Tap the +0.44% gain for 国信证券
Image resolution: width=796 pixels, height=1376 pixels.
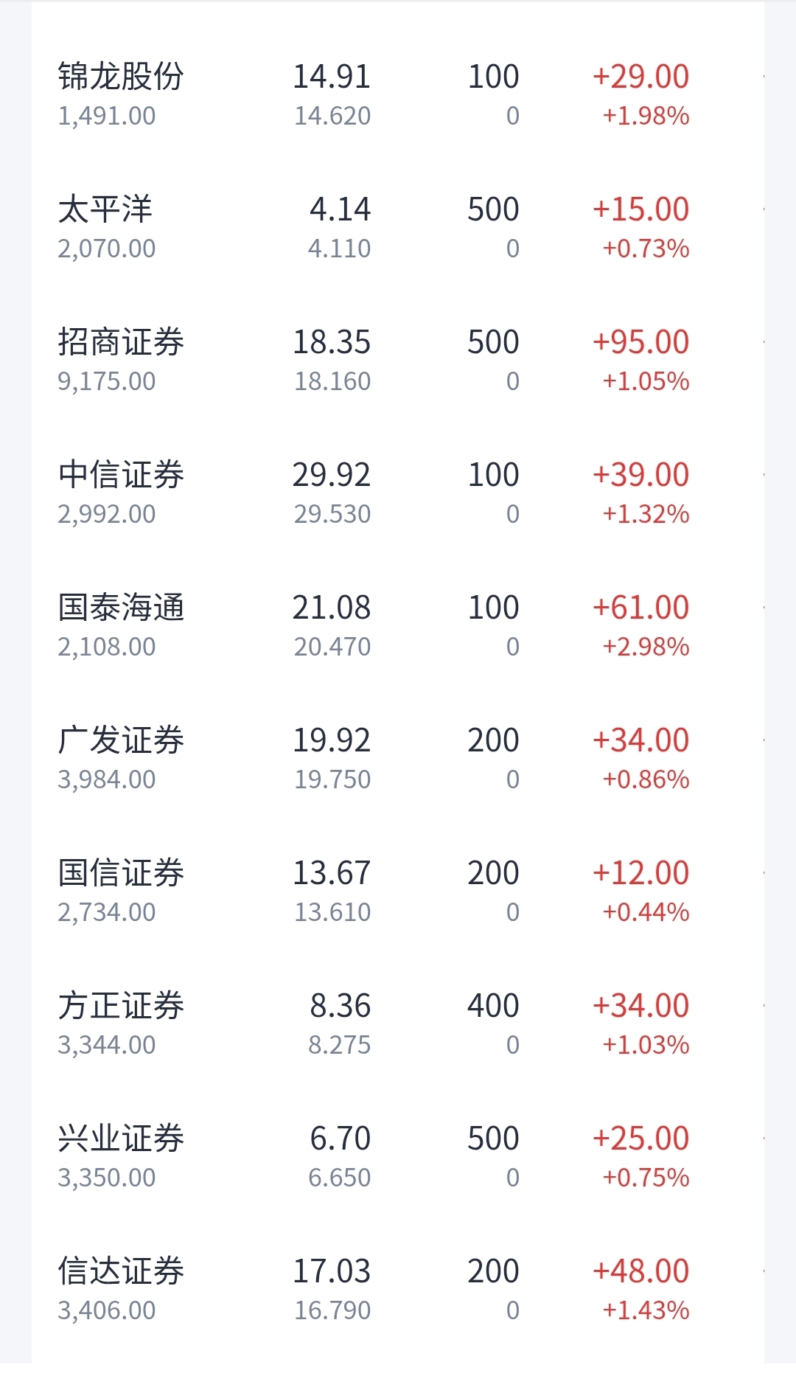tap(646, 912)
